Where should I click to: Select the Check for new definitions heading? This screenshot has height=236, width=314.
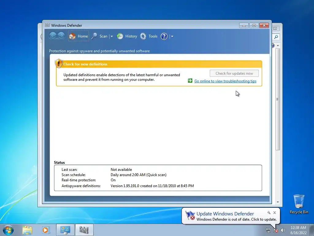click(x=85, y=64)
